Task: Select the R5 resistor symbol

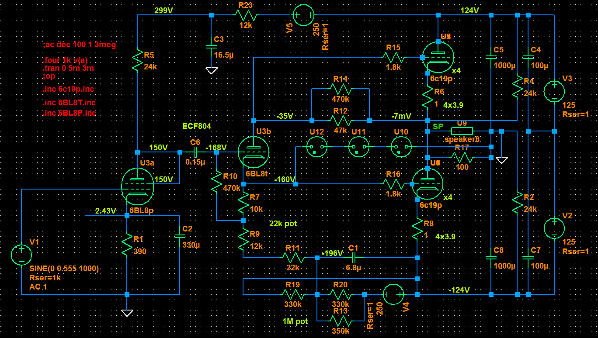Action: tap(138, 60)
